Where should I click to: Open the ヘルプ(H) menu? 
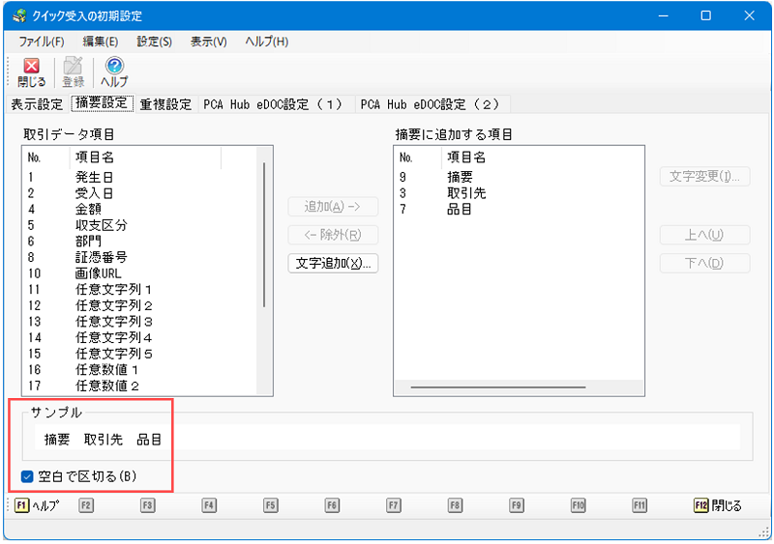pos(267,42)
